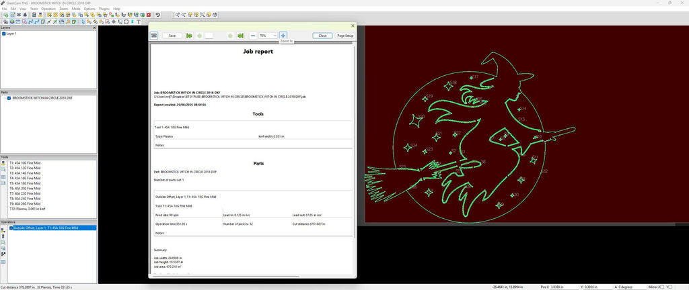
Task: Select the circle shape tool icon
Action: coord(126,21)
